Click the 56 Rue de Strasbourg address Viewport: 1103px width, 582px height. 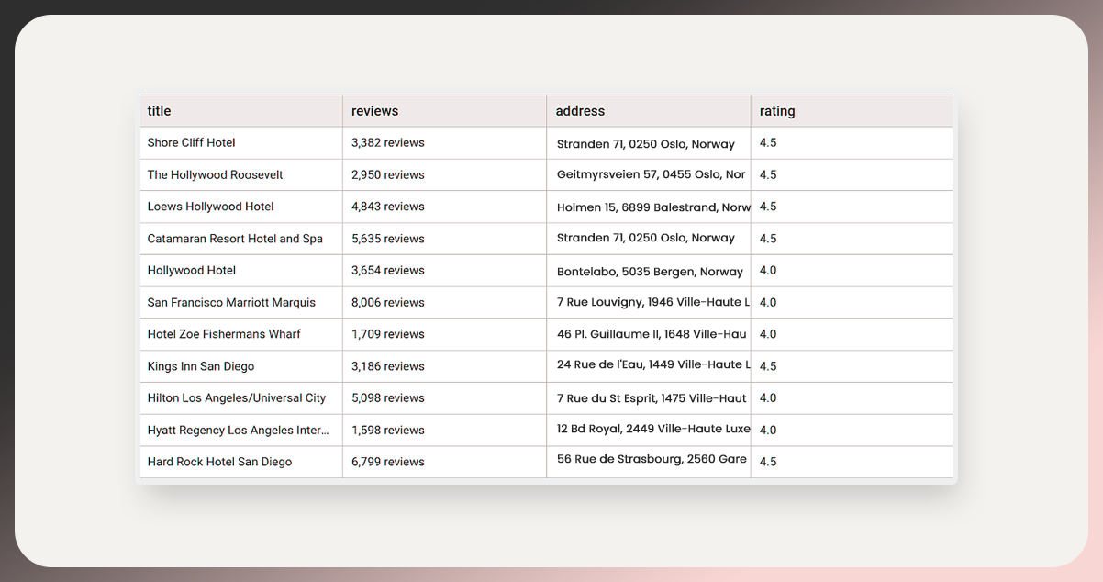coord(652,459)
